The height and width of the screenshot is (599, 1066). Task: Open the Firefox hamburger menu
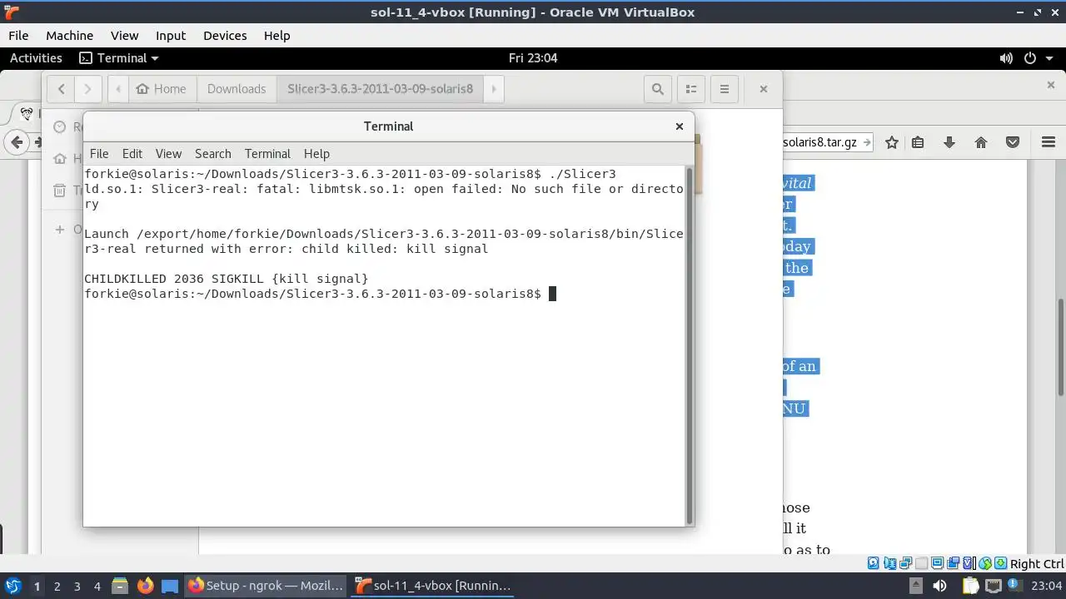1049,142
